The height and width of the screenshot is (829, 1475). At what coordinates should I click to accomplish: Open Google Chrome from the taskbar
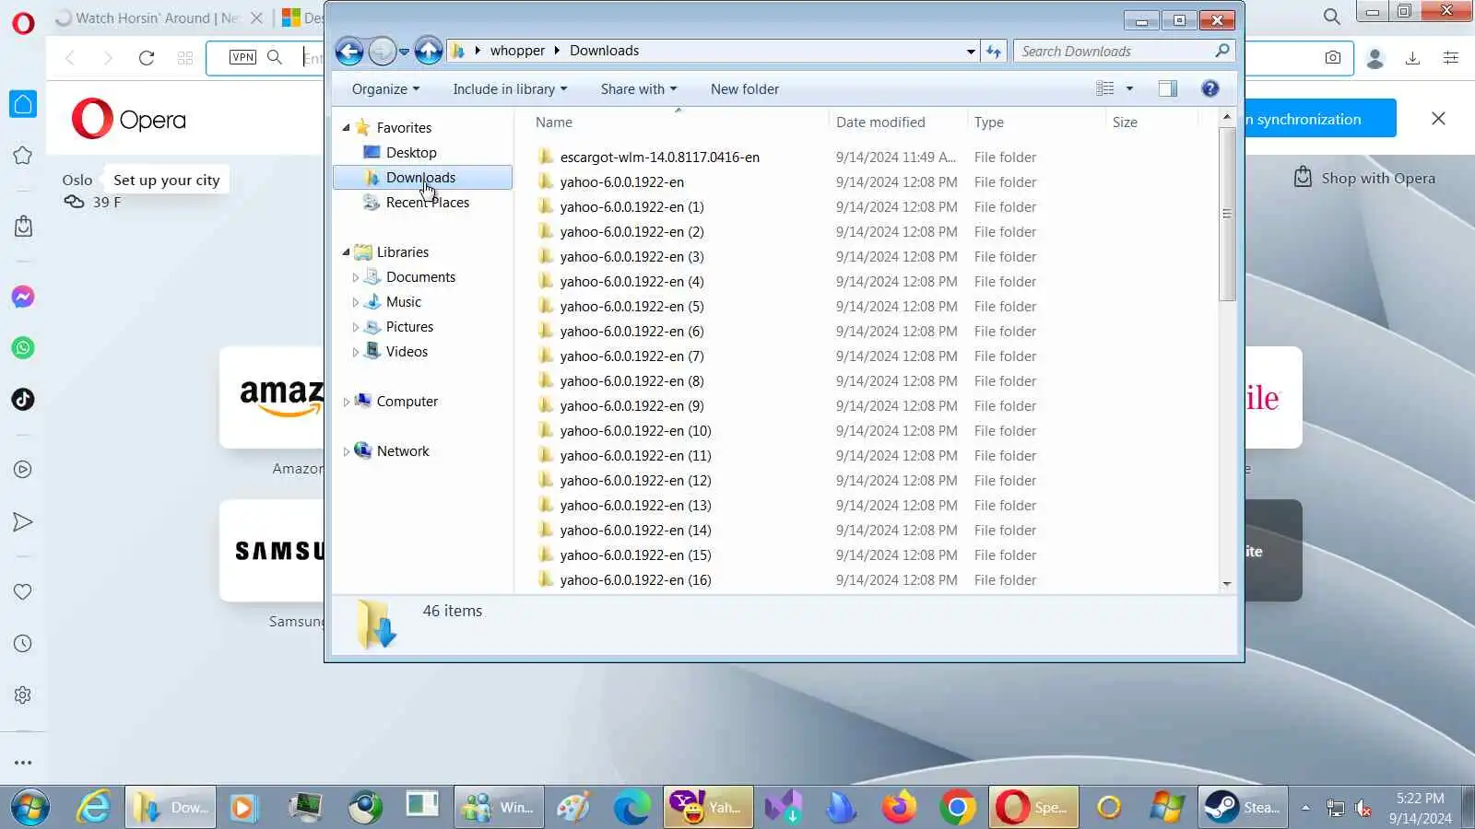[x=958, y=808]
